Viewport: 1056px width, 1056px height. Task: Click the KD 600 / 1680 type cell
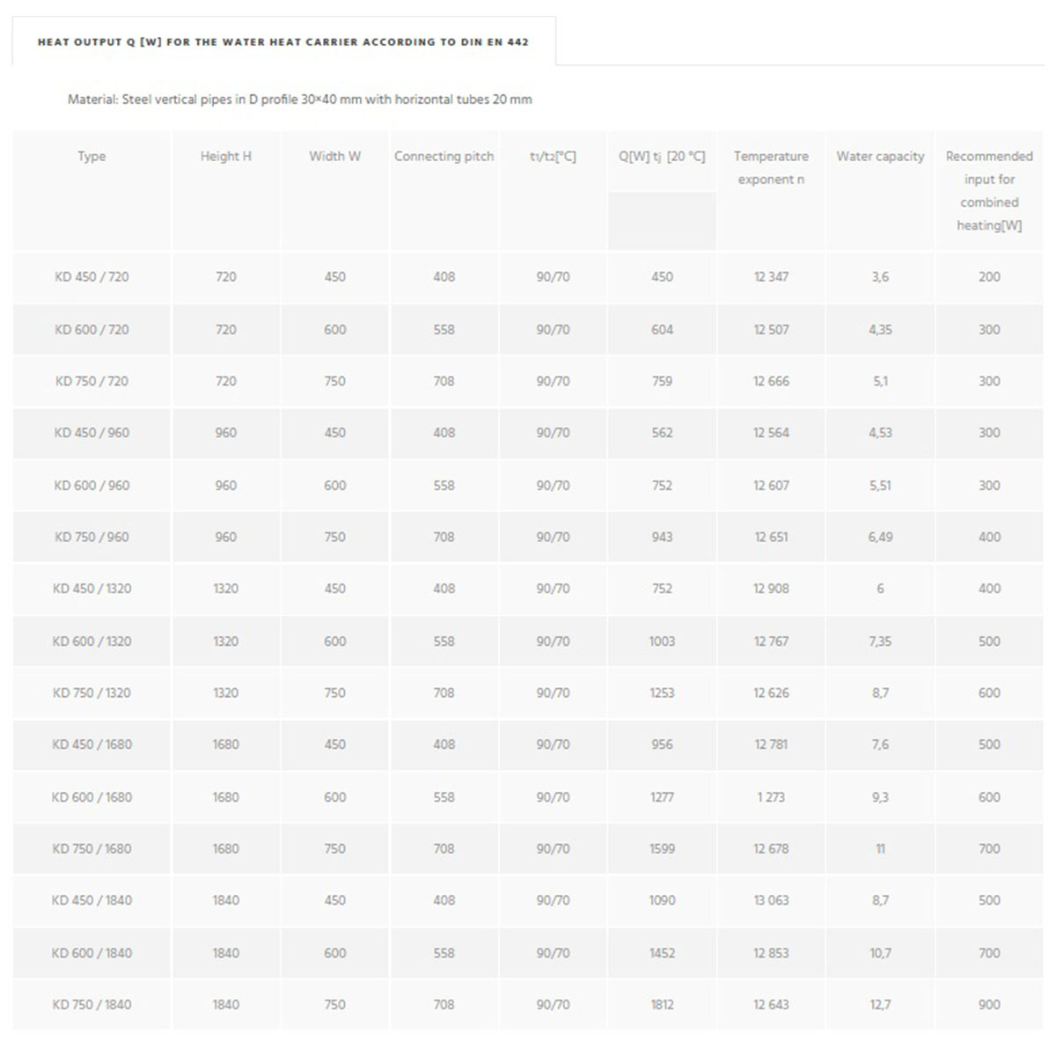point(92,797)
